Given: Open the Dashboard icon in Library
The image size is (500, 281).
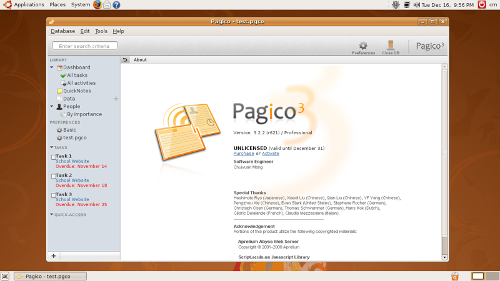Looking at the screenshot, I should (x=59, y=67).
